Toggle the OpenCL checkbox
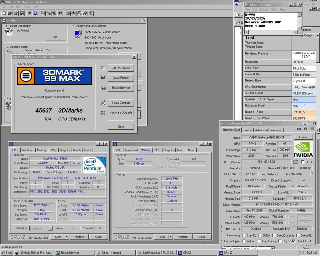The width and height of the screenshot is (320, 256). (x=243, y=235)
